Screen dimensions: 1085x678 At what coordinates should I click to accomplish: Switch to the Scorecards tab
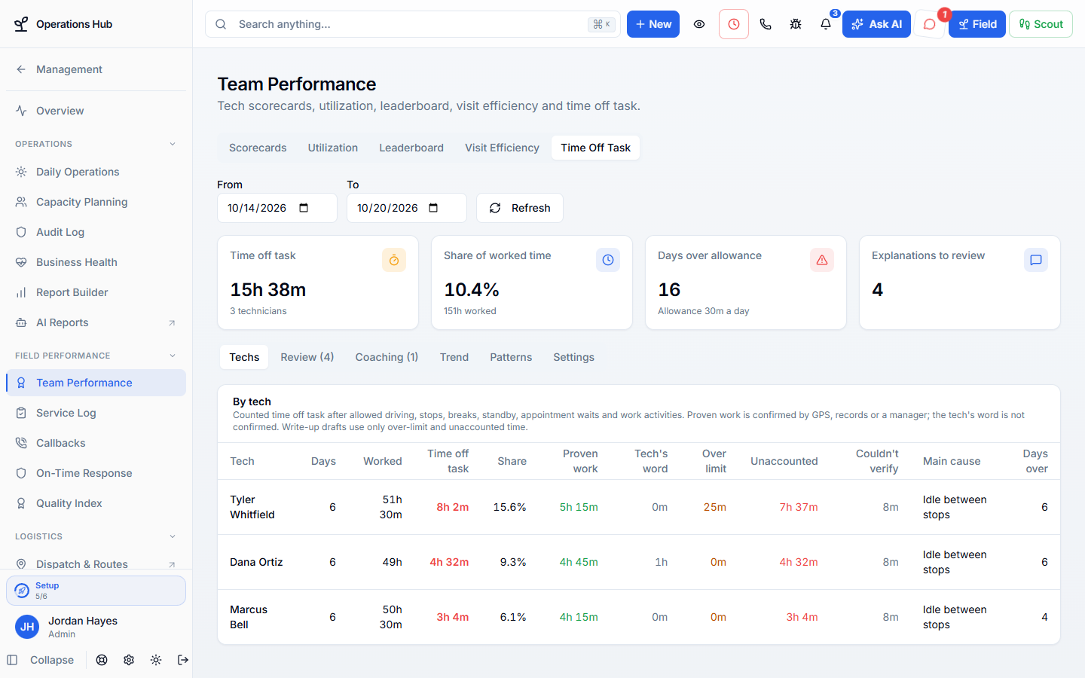tap(258, 148)
